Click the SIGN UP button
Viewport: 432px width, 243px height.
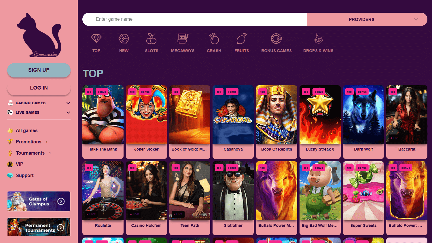pos(39,70)
